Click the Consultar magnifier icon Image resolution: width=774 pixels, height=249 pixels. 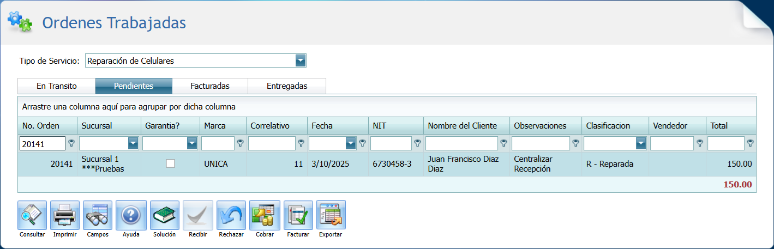[x=32, y=215]
